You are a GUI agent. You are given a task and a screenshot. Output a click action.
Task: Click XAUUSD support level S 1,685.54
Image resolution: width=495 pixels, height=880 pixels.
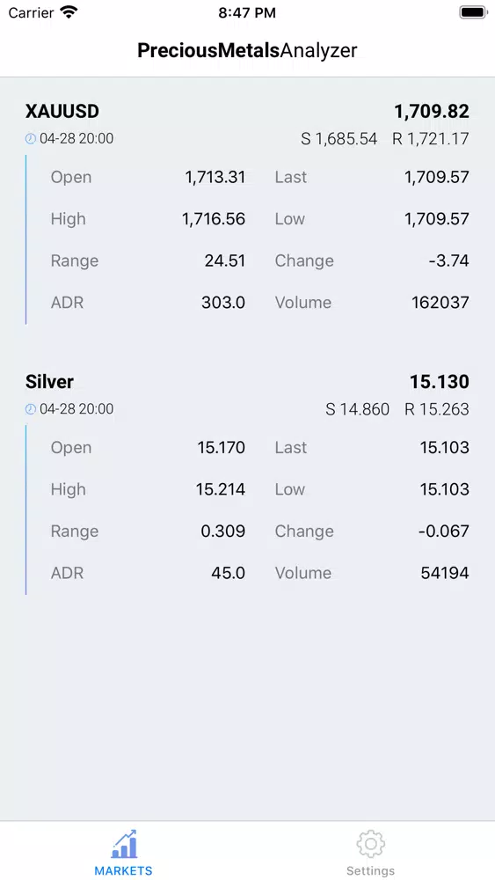(x=339, y=139)
